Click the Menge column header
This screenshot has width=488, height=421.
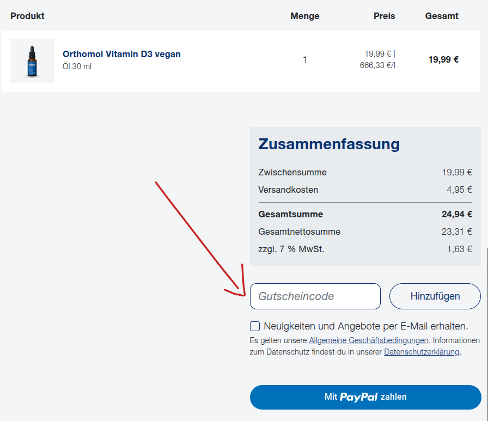(304, 16)
